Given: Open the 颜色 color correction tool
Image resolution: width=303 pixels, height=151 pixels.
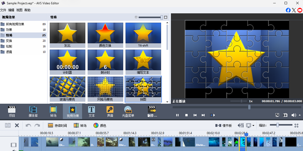Looking at the screenshot, I should coord(100,125).
